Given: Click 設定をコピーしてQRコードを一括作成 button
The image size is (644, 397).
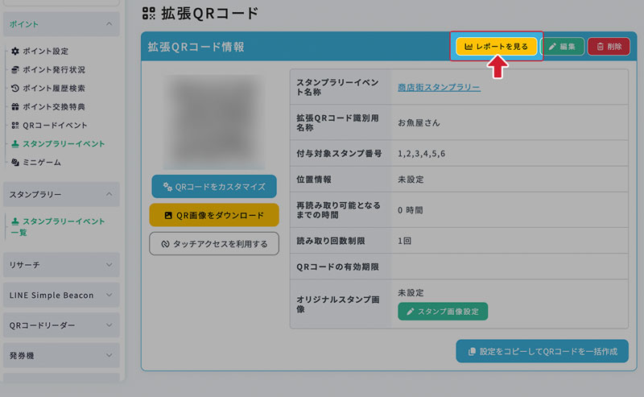Looking at the screenshot, I should click(x=542, y=351).
